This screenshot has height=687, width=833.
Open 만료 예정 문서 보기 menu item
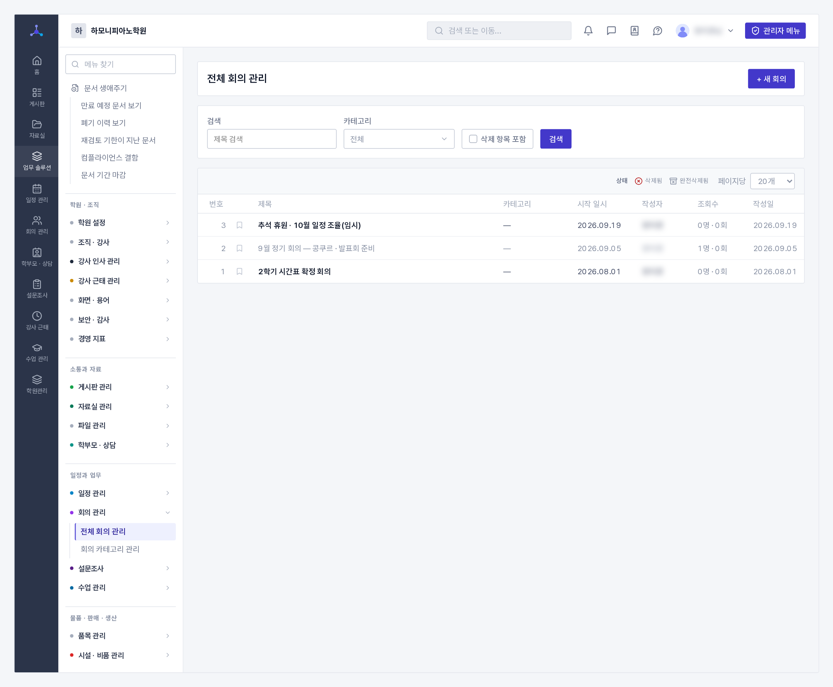[x=111, y=105]
